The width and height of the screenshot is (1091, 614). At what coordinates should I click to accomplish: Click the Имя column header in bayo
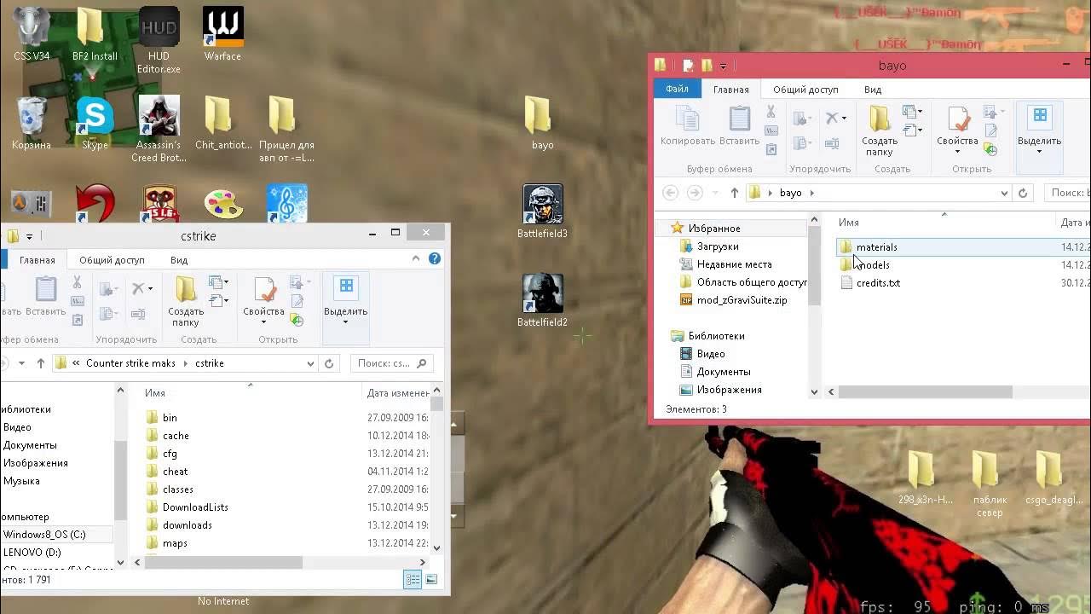[848, 223]
